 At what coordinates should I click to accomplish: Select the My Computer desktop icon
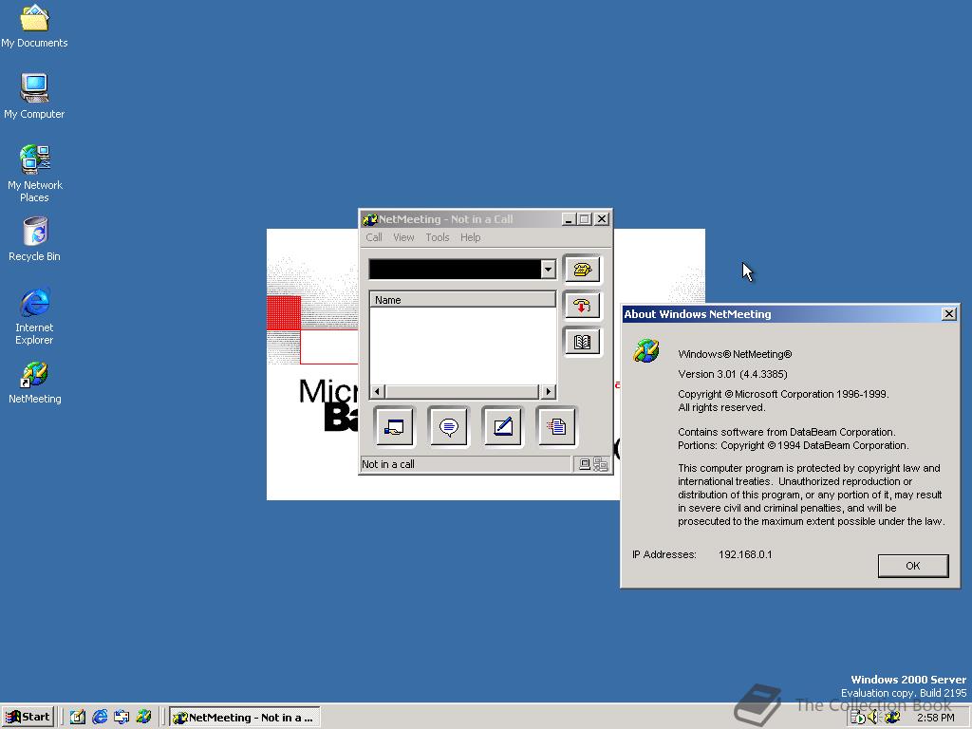[34, 97]
